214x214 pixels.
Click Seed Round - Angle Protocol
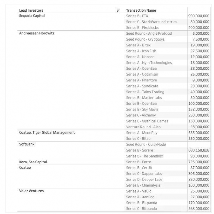click(x=149, y=33)
